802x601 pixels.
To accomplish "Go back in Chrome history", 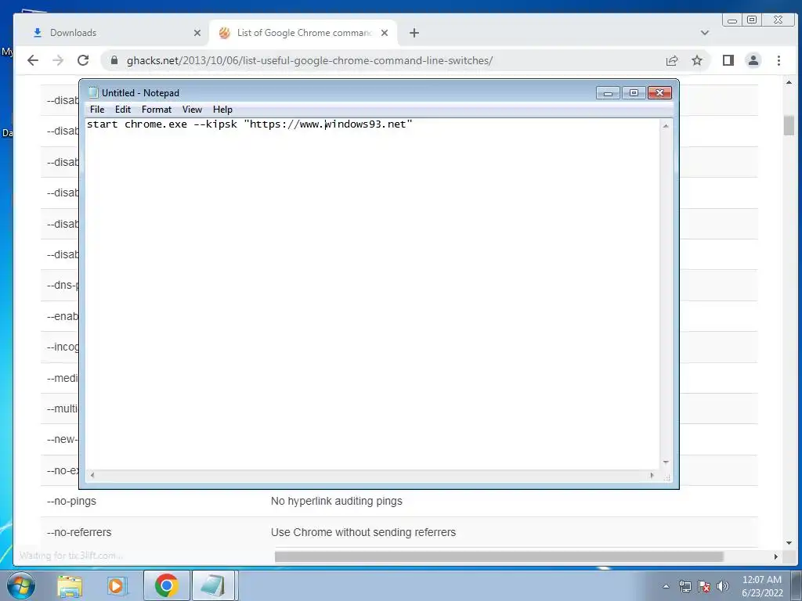I will point(33,60).
